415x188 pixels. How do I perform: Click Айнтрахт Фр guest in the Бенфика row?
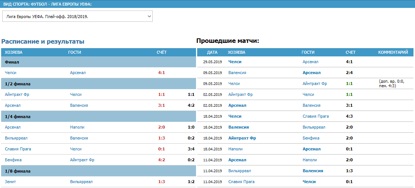click(82, 160)
